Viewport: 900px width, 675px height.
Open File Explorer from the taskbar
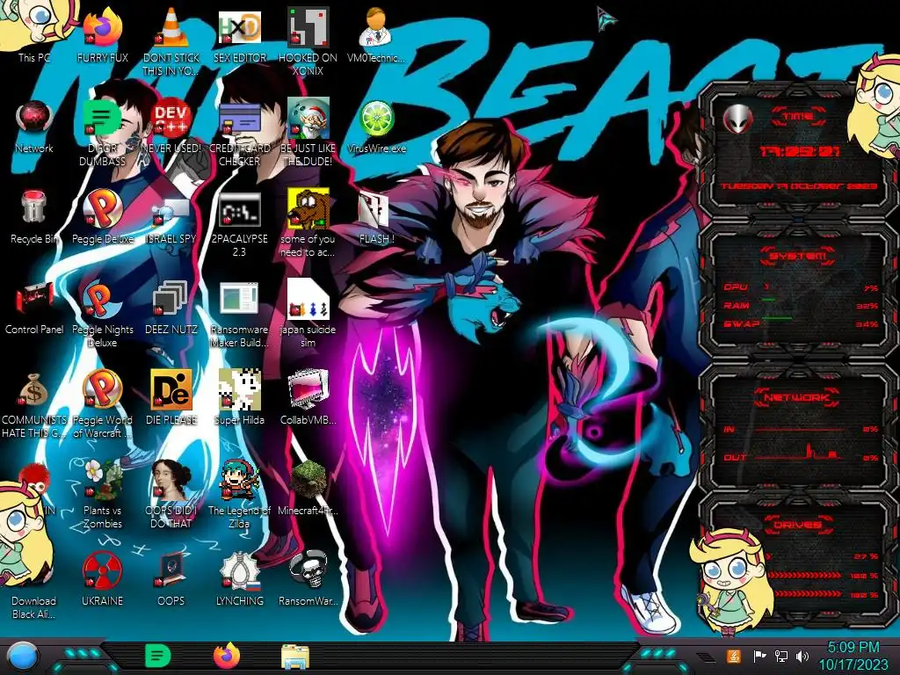point(295,656)
